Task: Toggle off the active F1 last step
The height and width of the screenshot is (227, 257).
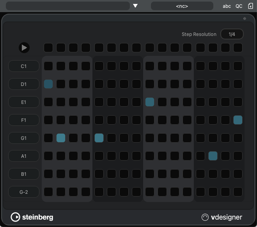Action: (238, 120)
